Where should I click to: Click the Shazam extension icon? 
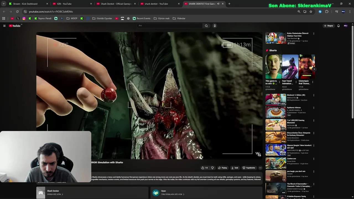point(320,12)
